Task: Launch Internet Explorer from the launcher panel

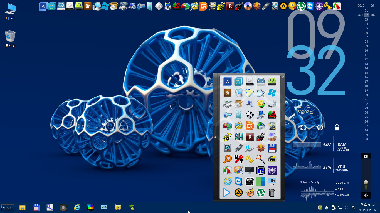Action: point(228,181)
